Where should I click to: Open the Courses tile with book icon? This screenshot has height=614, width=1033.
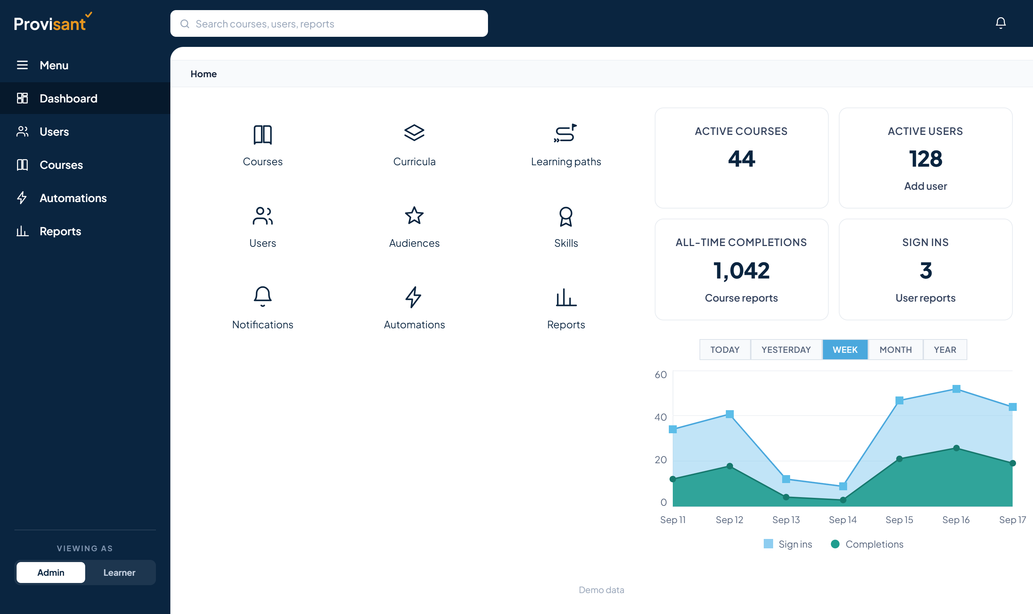(262, 145)
